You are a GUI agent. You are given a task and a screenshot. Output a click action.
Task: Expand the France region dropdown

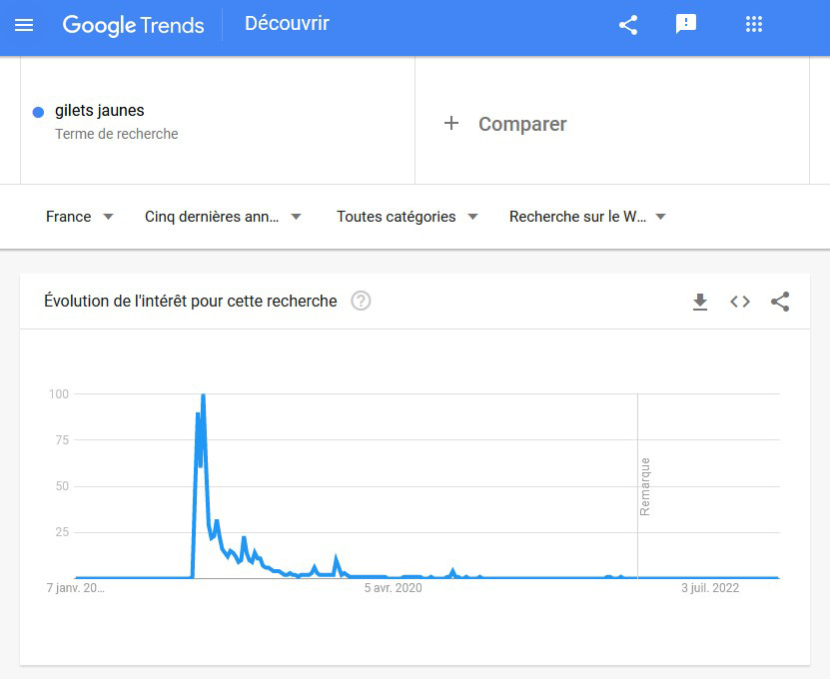pos(79,217)
